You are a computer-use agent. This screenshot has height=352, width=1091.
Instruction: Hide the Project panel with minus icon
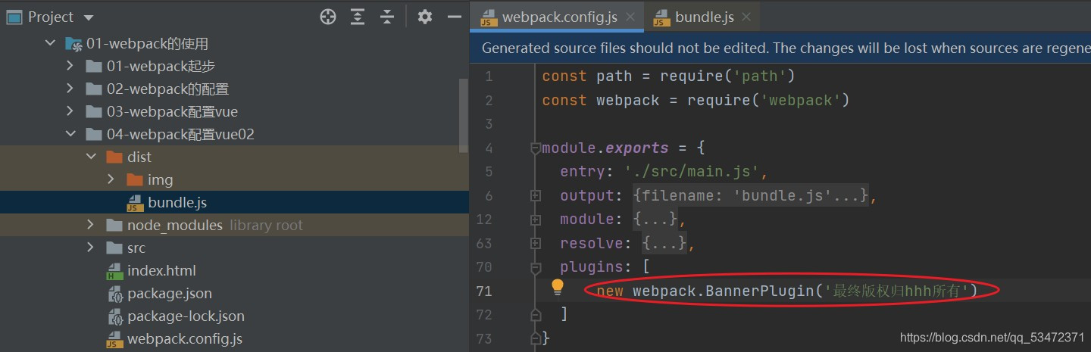[455, 17]
